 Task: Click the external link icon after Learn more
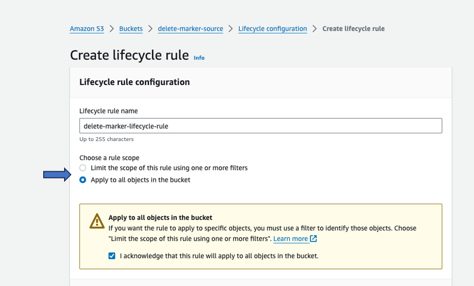coord(312,239)
